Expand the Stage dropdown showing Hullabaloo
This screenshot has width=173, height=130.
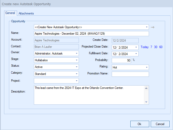[x=77, y=60]
